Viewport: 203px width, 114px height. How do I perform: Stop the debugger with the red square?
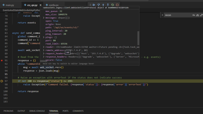click(x=117, y=5)
